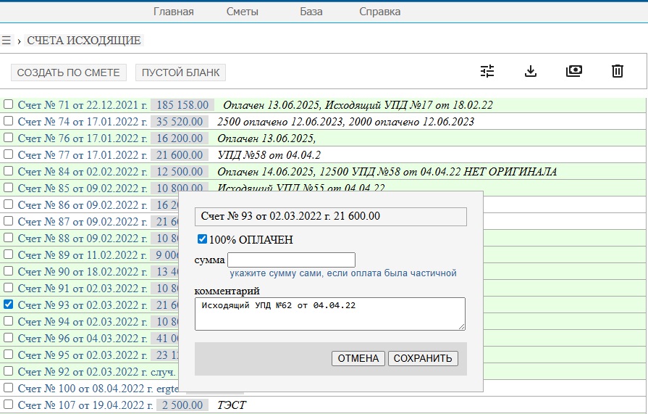Open the Главная menu
The width and height of the screenshot is (648, 414).
pos(174,12)
